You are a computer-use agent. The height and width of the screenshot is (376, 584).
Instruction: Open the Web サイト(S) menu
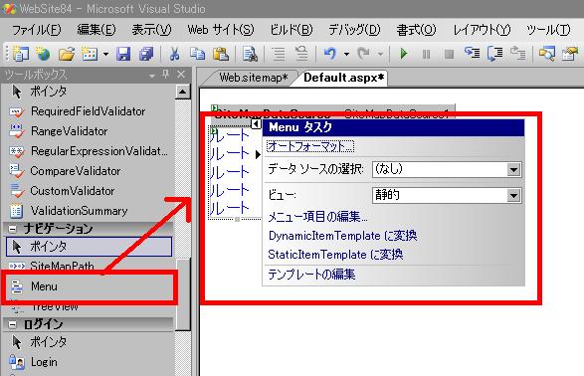pos(221,30)
